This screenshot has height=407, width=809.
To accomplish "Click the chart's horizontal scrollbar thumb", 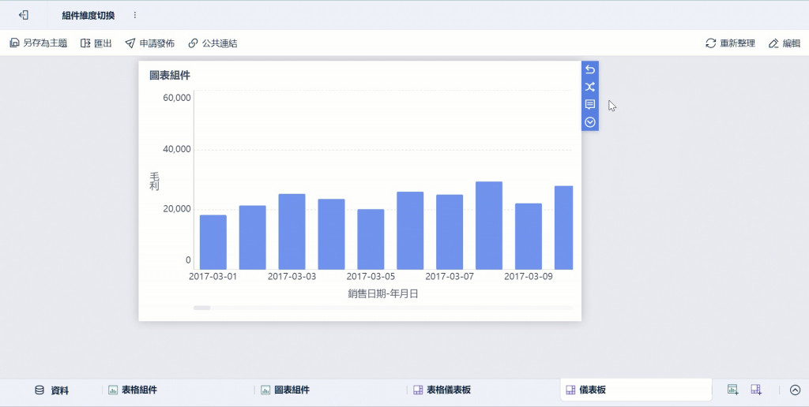I will pos(201,308).
